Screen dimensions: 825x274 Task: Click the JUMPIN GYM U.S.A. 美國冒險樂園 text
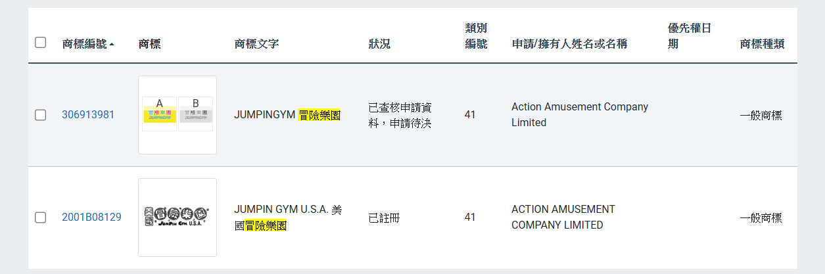tap(288, 217)
